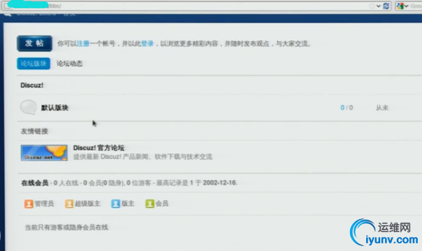Click the page reload icon

coord(386,6)
